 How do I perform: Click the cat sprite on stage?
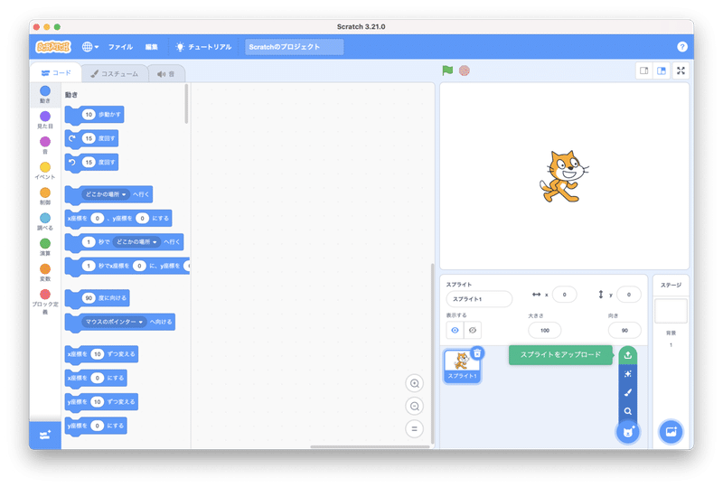[563, 176]
